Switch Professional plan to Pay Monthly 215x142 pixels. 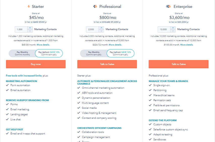pos(94,53)
